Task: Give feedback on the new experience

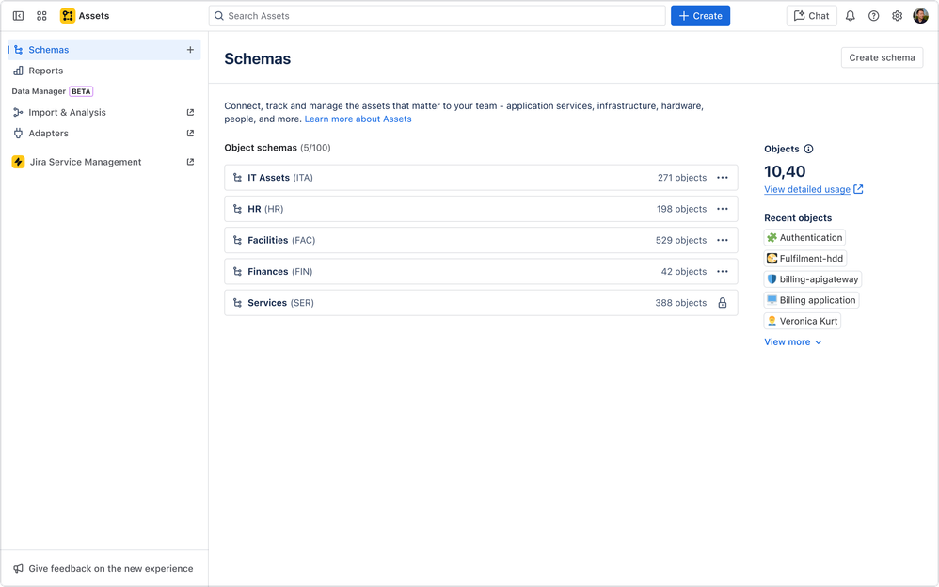Action: [104, 568]
